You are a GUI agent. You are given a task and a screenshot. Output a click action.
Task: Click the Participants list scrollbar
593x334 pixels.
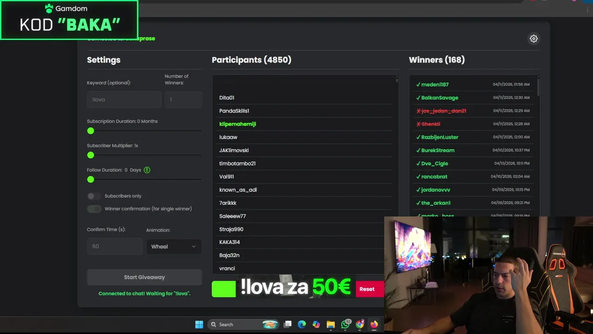point(397,81)
